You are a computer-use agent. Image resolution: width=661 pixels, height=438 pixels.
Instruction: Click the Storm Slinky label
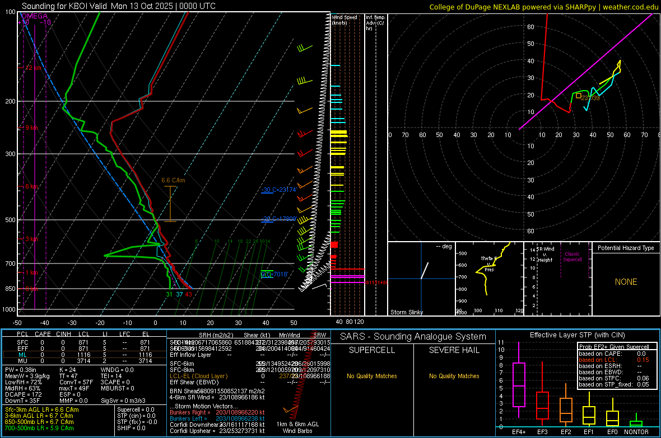406,312
